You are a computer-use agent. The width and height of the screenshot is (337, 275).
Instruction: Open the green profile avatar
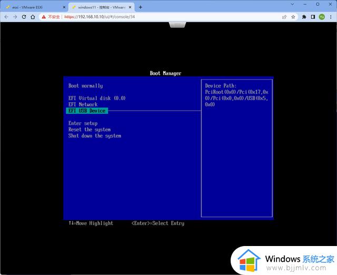coord(322,17)
